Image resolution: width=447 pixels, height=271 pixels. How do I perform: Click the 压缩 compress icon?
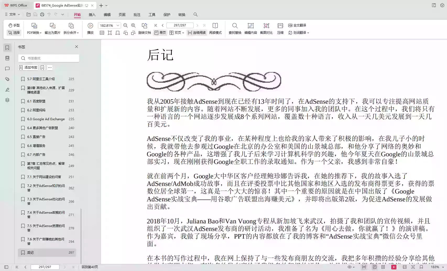tap(280, 28)
